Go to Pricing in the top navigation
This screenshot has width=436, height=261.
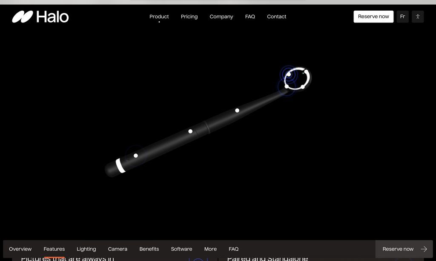189,17
